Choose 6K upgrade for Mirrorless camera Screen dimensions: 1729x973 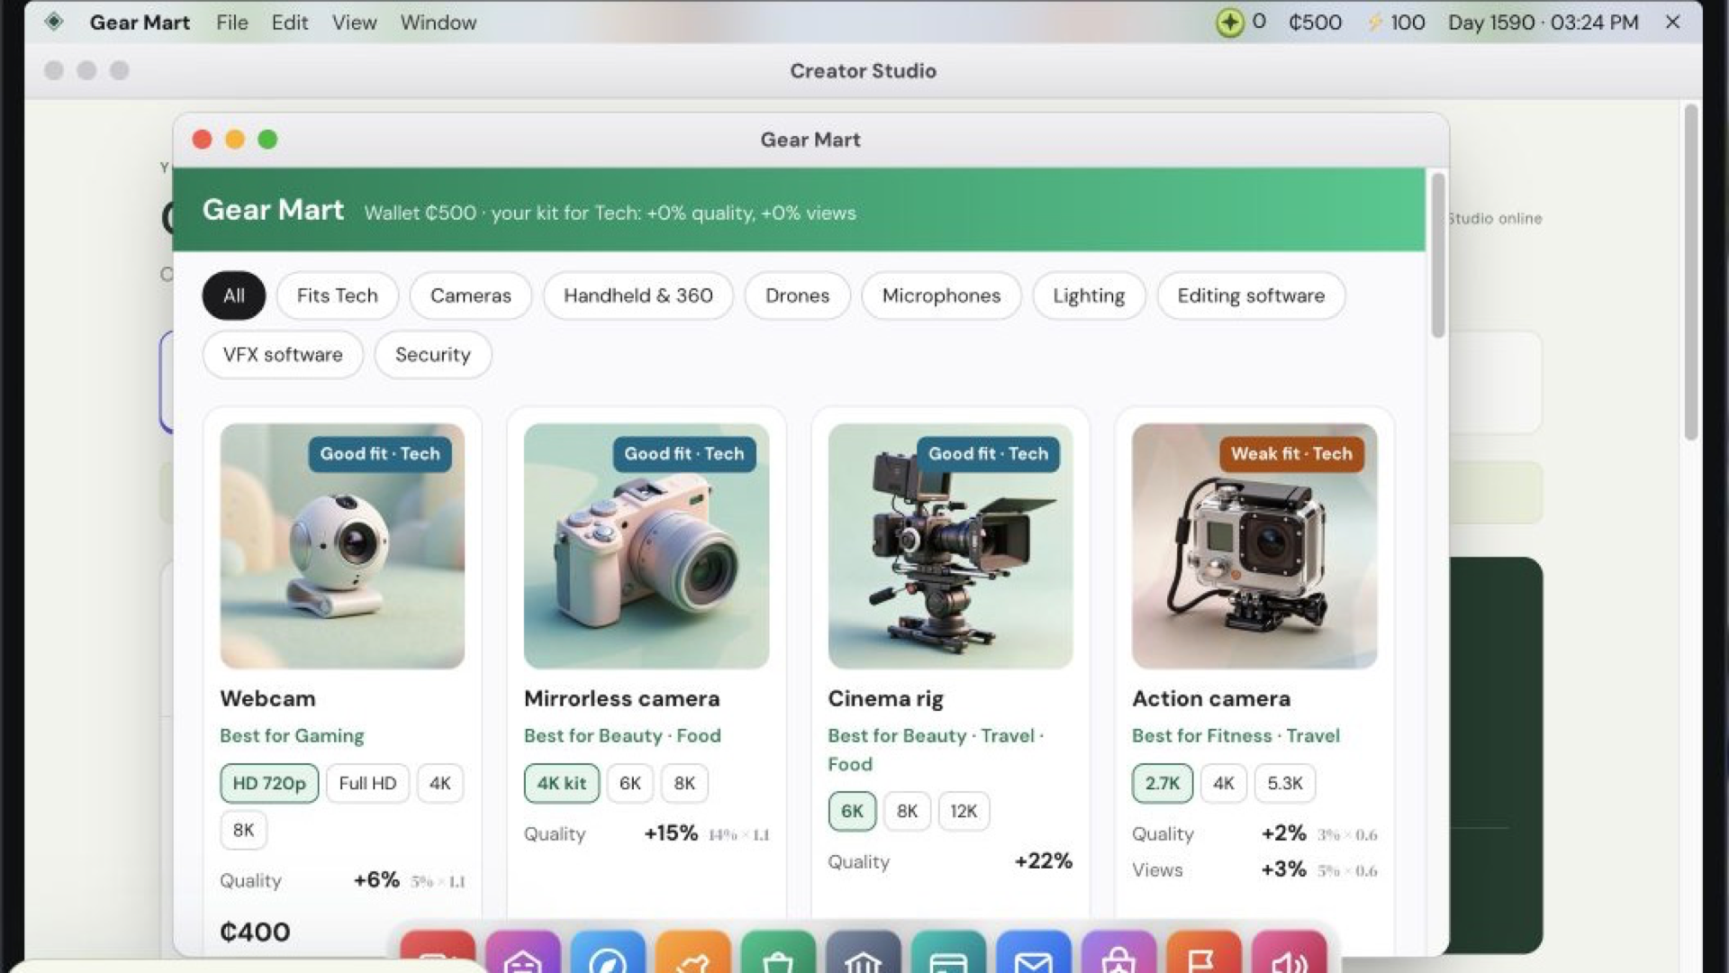[629, 783]
